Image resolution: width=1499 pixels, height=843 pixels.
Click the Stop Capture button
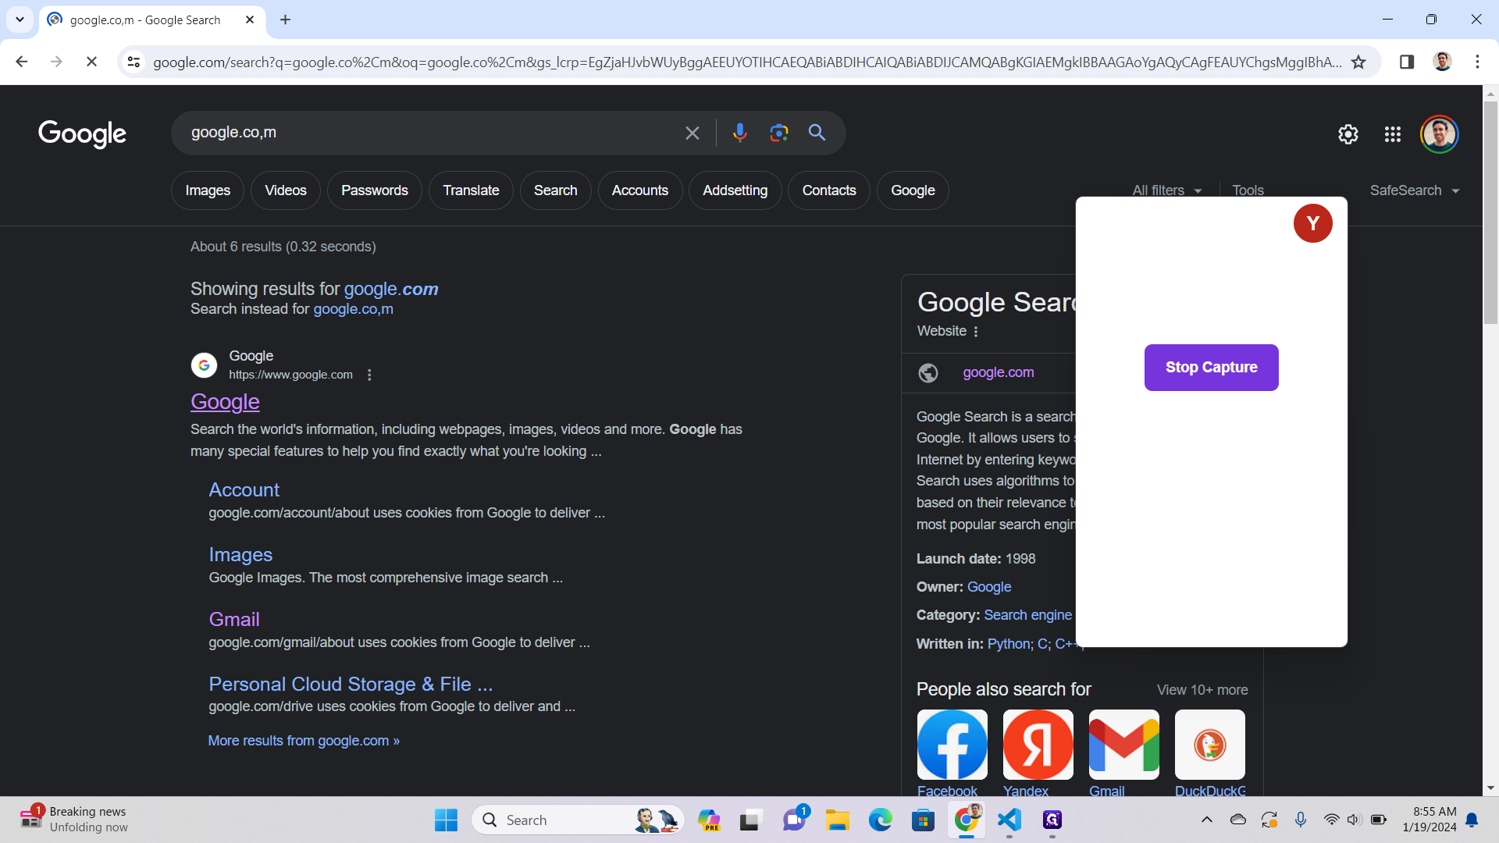point(1211,368)
